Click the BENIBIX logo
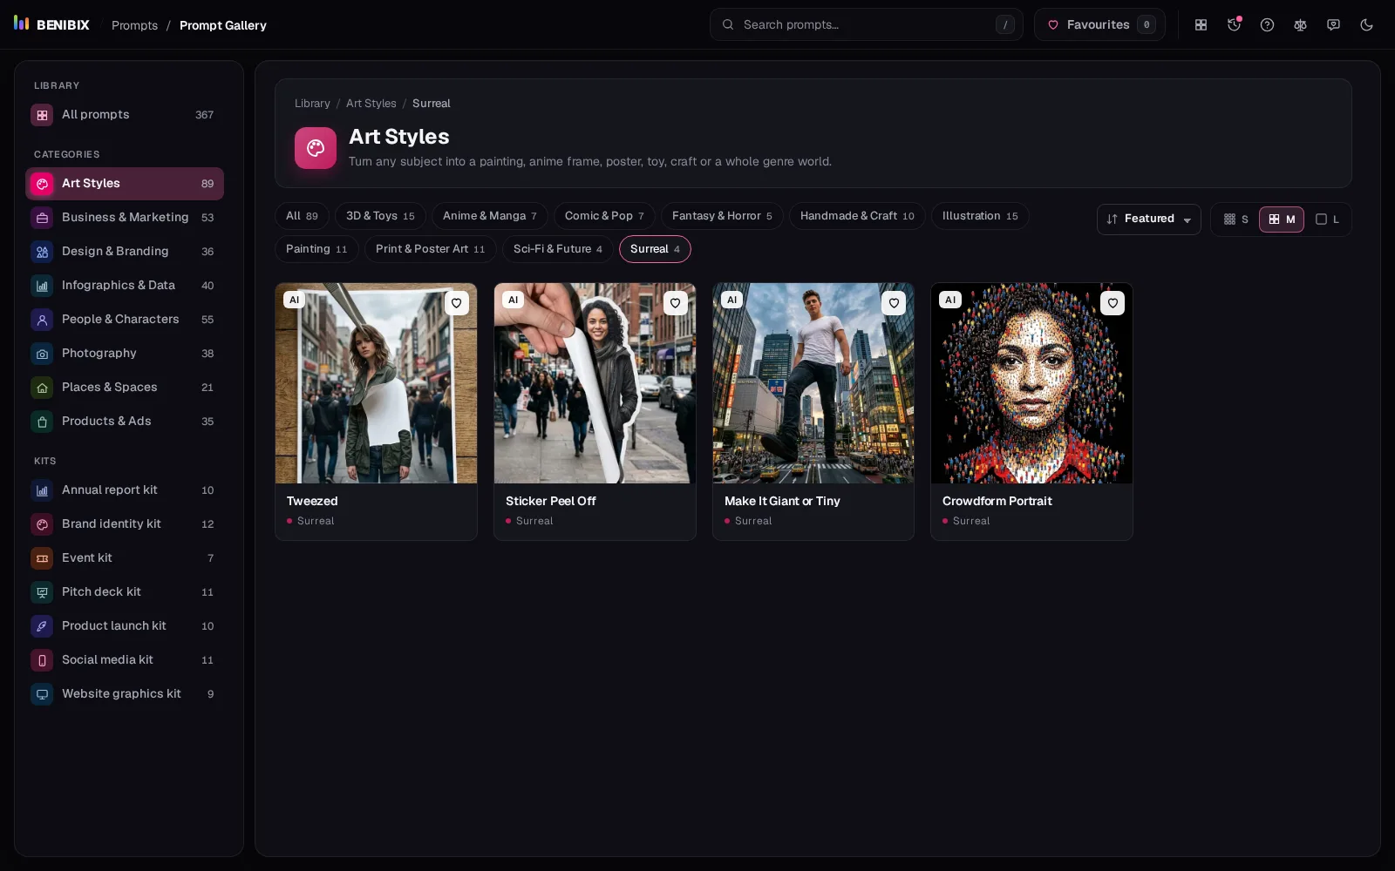 (51, 24)
